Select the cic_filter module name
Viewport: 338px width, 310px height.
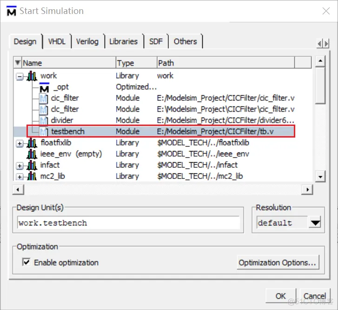[65, 98]
